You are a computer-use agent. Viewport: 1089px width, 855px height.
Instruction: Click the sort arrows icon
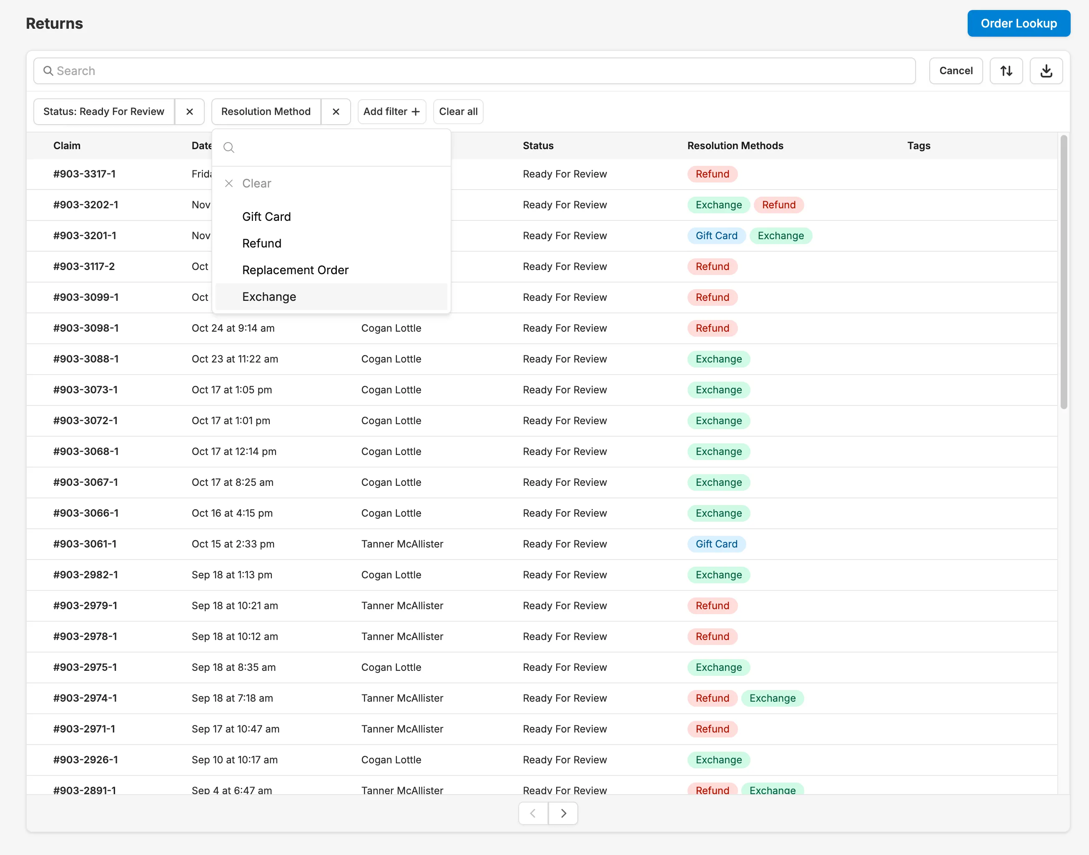point(1006,70)
